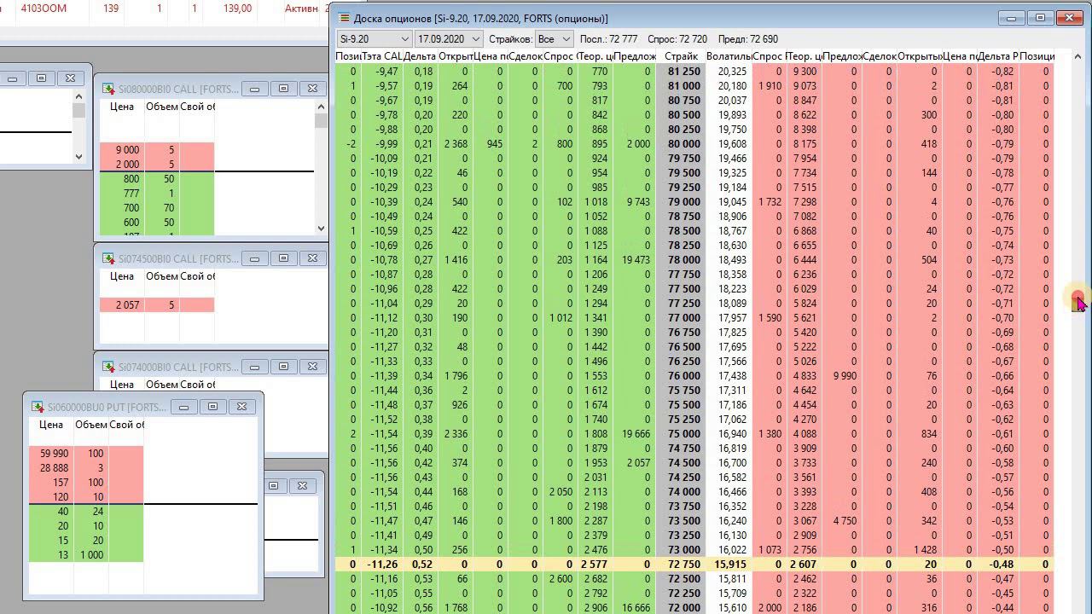The height and width of the screenshot is (614, 1092).
Task: Click the Si060000BU0 PUT window title icon
Action: coord(38,407)
